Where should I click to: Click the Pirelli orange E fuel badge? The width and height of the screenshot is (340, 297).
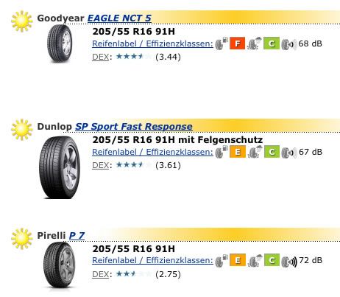click(x=238, y=260)
